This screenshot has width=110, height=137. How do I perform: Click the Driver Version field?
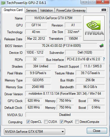click(65, 94)
